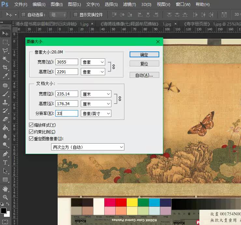Click the document size link constraint icon
This screenshot has width=241, height=225.
(x=120, y=99)
